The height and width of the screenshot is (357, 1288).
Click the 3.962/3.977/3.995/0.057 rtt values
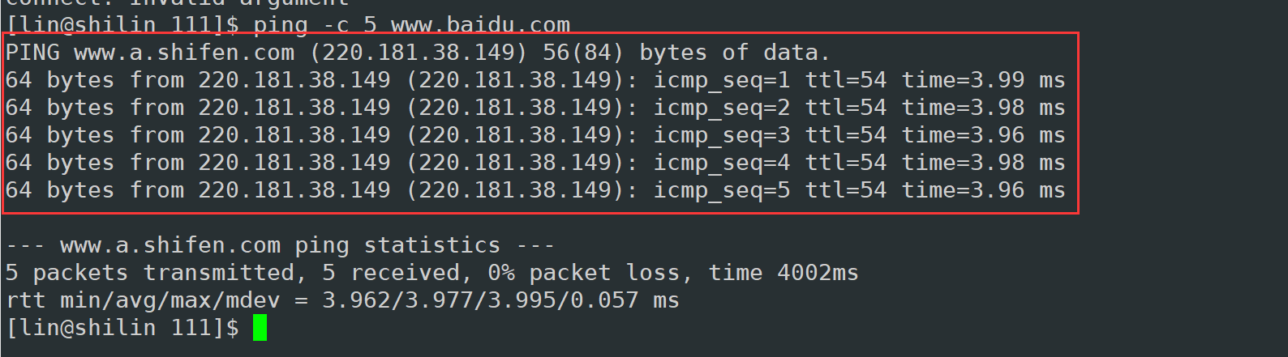[x=480, y=301]
